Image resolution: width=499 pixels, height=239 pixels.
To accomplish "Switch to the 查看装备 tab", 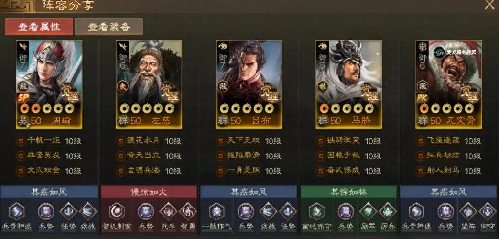I will pyautogui.click(x=109, y=27).
